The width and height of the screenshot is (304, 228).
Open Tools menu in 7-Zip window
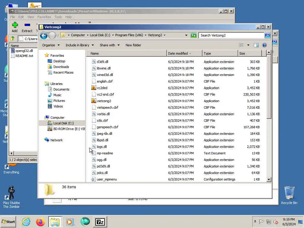58,17
